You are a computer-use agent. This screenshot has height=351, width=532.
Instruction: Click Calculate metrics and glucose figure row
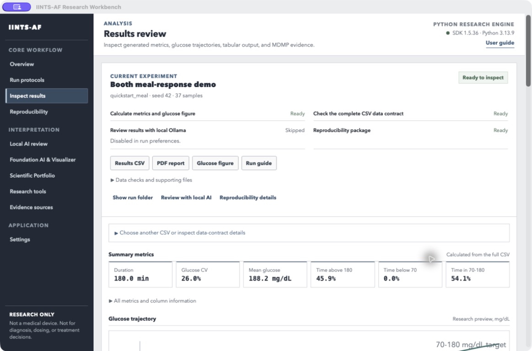click(x=207, y=114)
